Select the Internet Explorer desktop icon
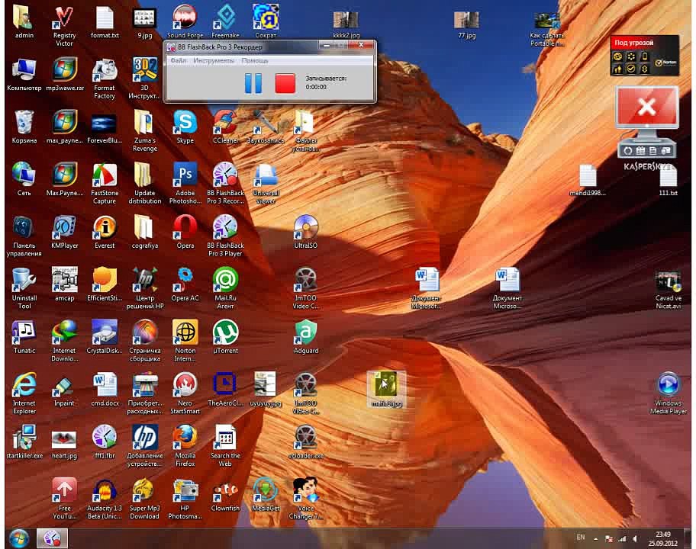 (24, 393)
